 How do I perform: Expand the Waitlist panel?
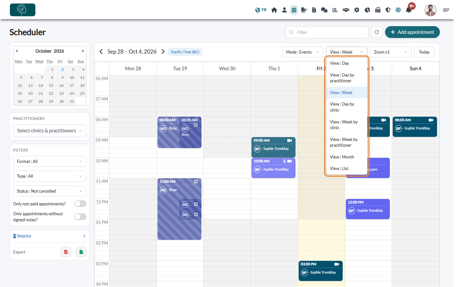point(50,236)
